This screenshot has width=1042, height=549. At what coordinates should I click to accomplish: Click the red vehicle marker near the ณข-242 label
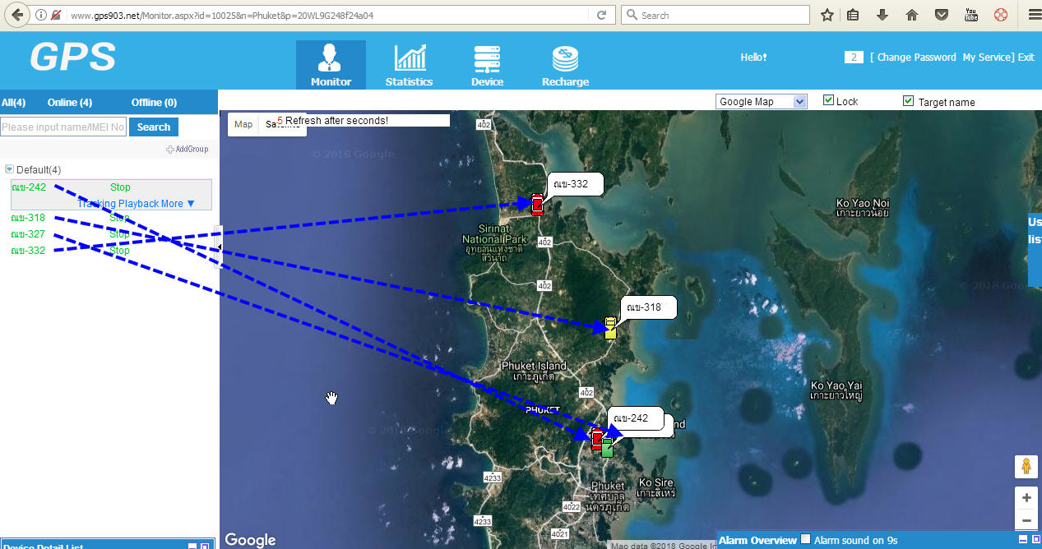(597, 439)
